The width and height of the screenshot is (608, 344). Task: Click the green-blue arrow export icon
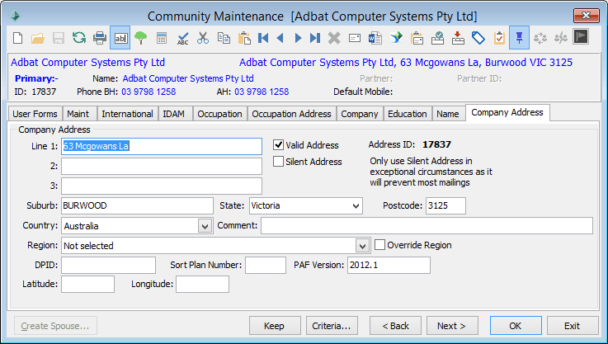[x=396, y=38]
